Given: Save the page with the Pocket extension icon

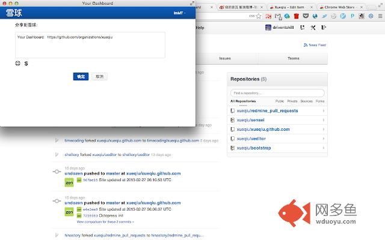Looking at the screenshot, I should pyautogui.click(x=306, y=16).
